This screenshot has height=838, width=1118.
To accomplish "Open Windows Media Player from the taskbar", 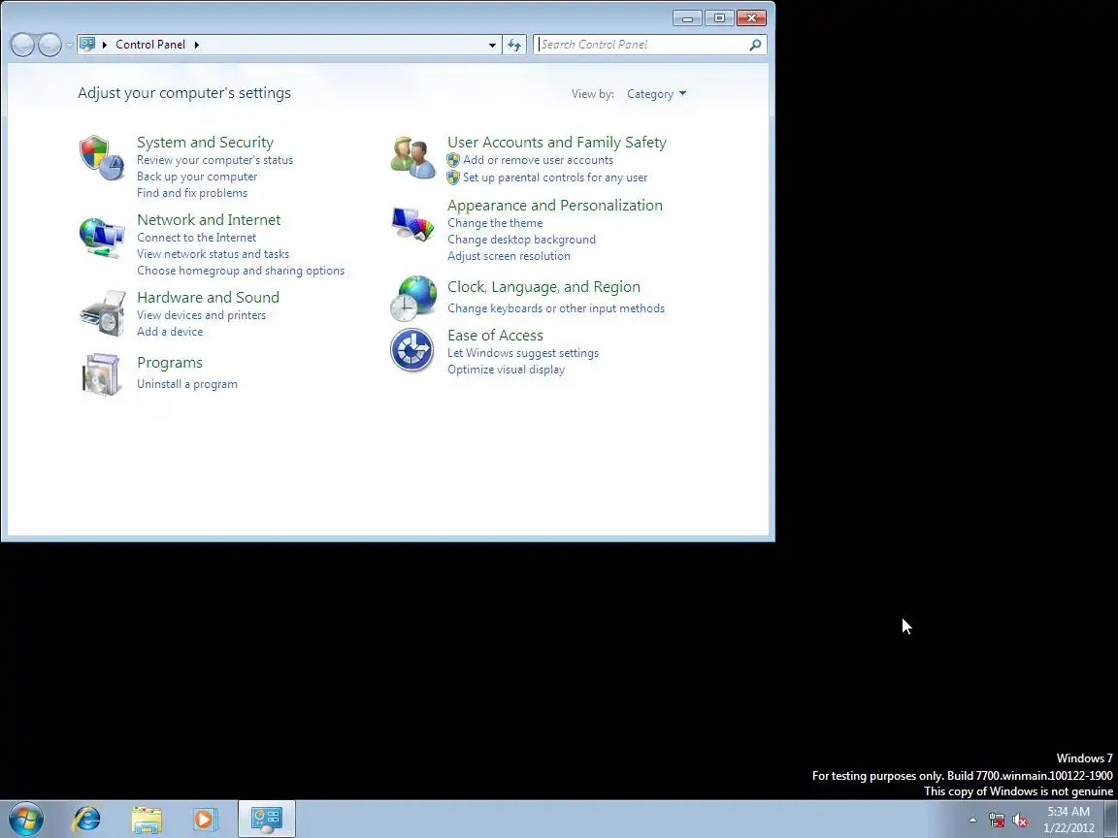I will [204, 820].
